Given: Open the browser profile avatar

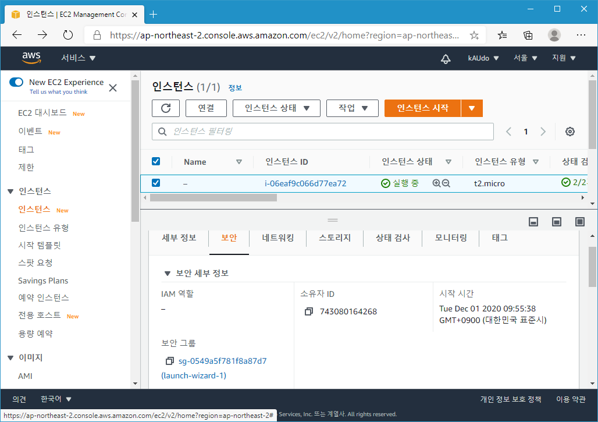Looking at the screenshot, I should pyautogui.click(x=554, y=35).
